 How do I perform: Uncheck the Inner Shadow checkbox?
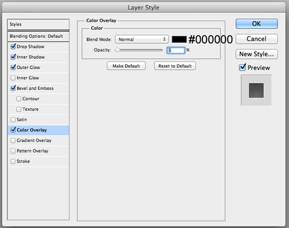pyautogui.click(x=13, y=57)
